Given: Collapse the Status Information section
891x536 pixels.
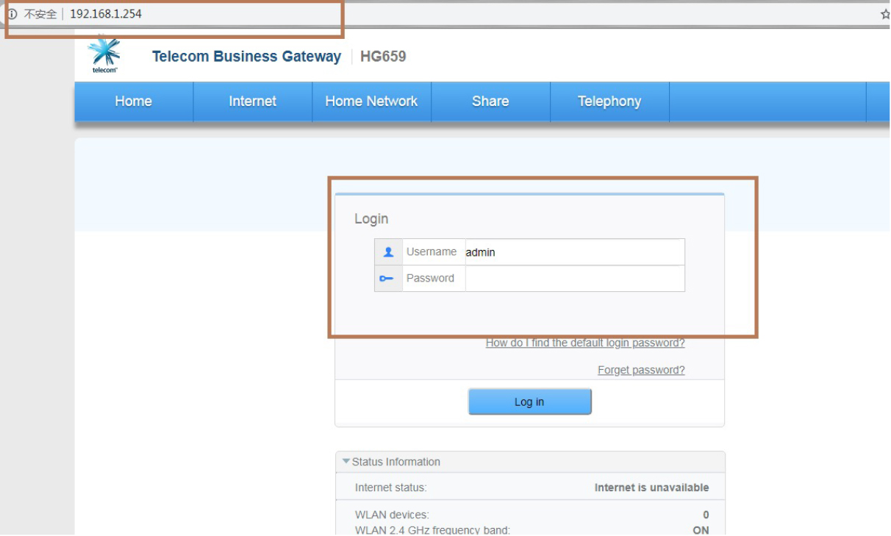Looking at the screenshot, I should pyautogui.click(x=347, y=462).
